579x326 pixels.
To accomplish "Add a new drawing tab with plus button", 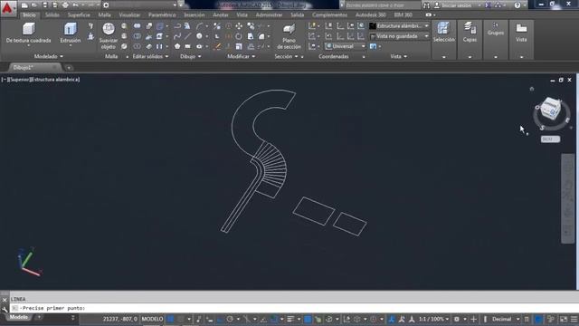I will coord(69,68).
